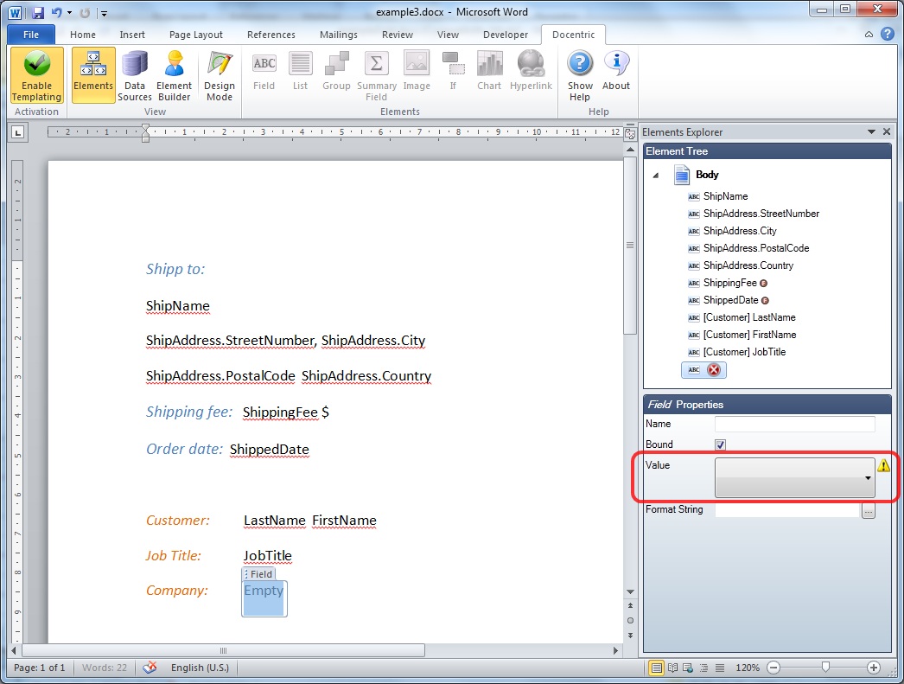Open the References tab
Screen dimensions: 904x684
pyautogui.click(x=271, y=35)
